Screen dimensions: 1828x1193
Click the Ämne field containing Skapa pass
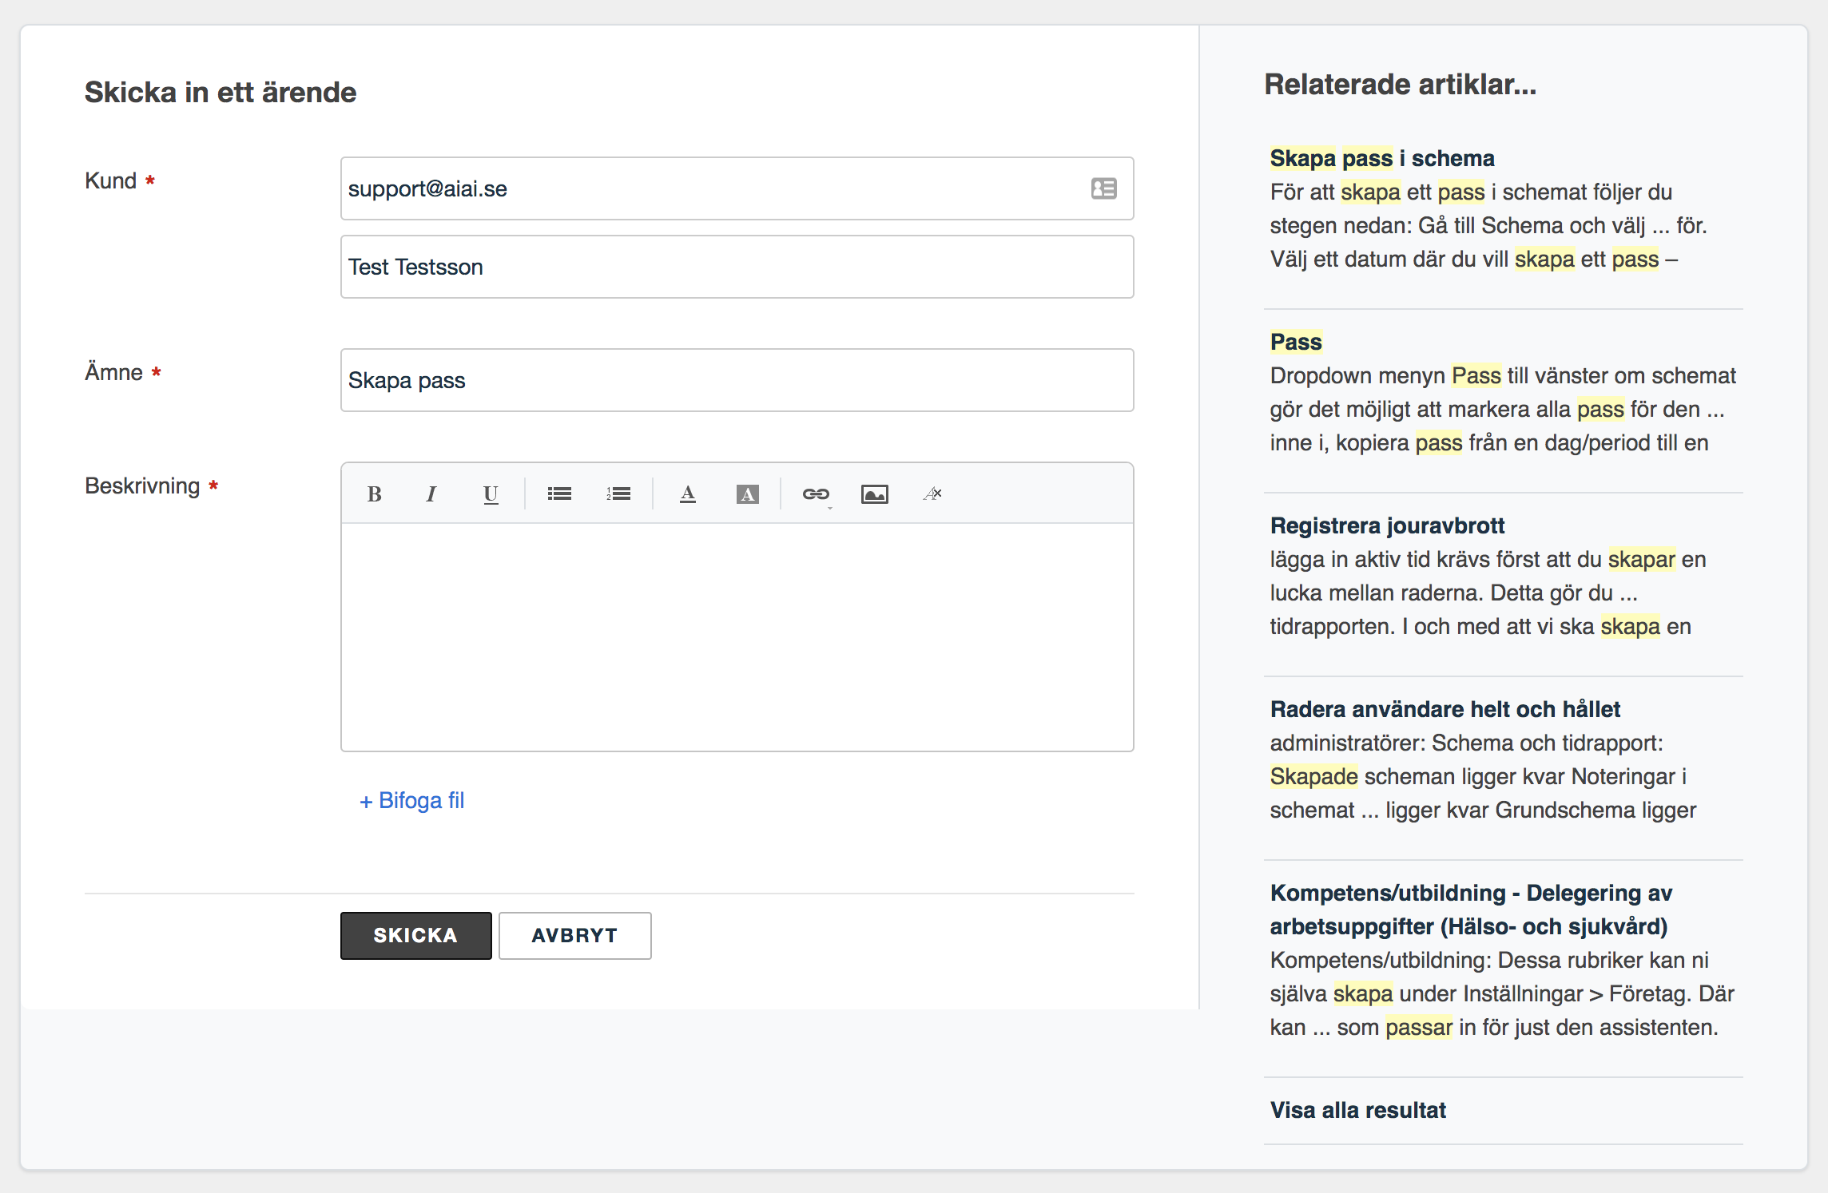point(737,380)
